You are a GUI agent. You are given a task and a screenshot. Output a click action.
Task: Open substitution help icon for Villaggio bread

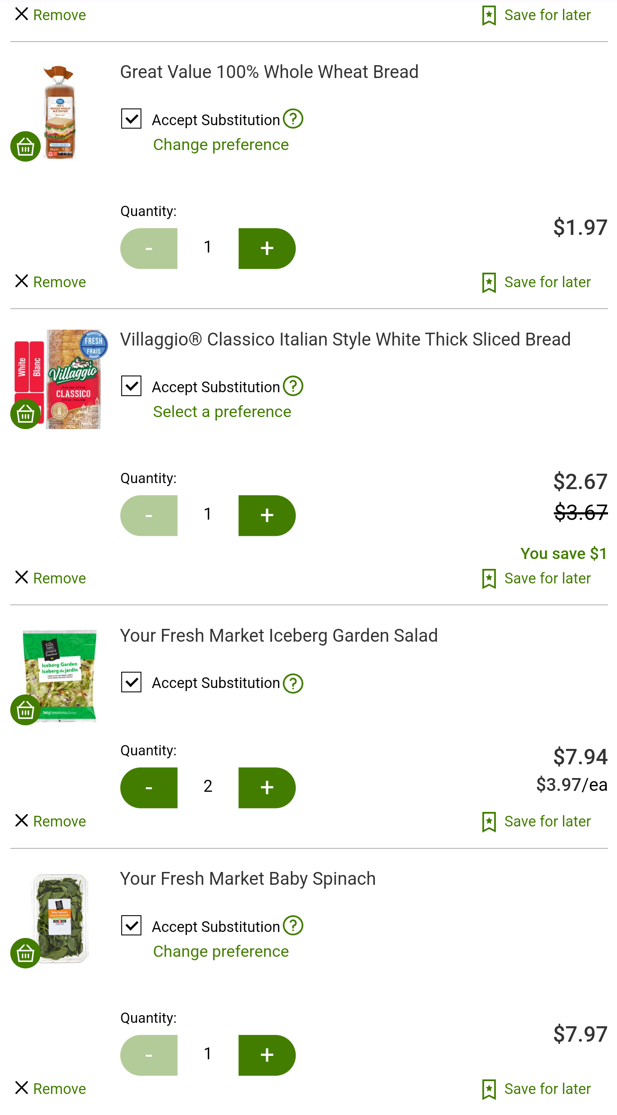pos(293,386)
